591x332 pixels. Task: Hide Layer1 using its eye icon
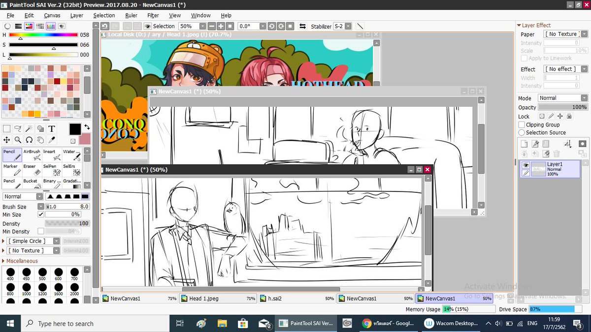[525, 165]
